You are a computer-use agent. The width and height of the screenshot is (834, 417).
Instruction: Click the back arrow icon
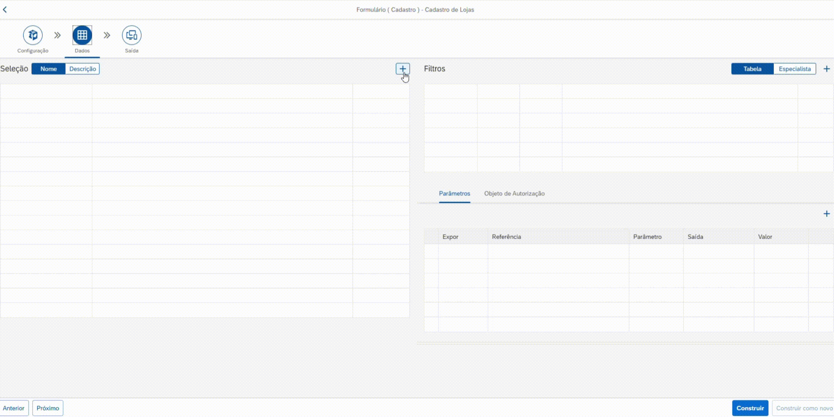pos(5,10)
